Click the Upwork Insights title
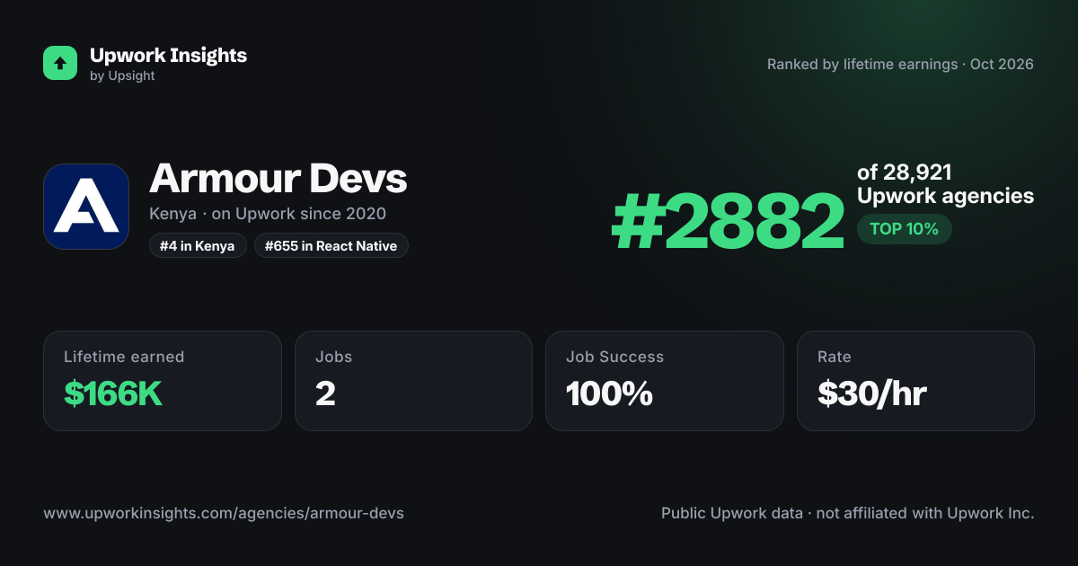 click(168, 55)
